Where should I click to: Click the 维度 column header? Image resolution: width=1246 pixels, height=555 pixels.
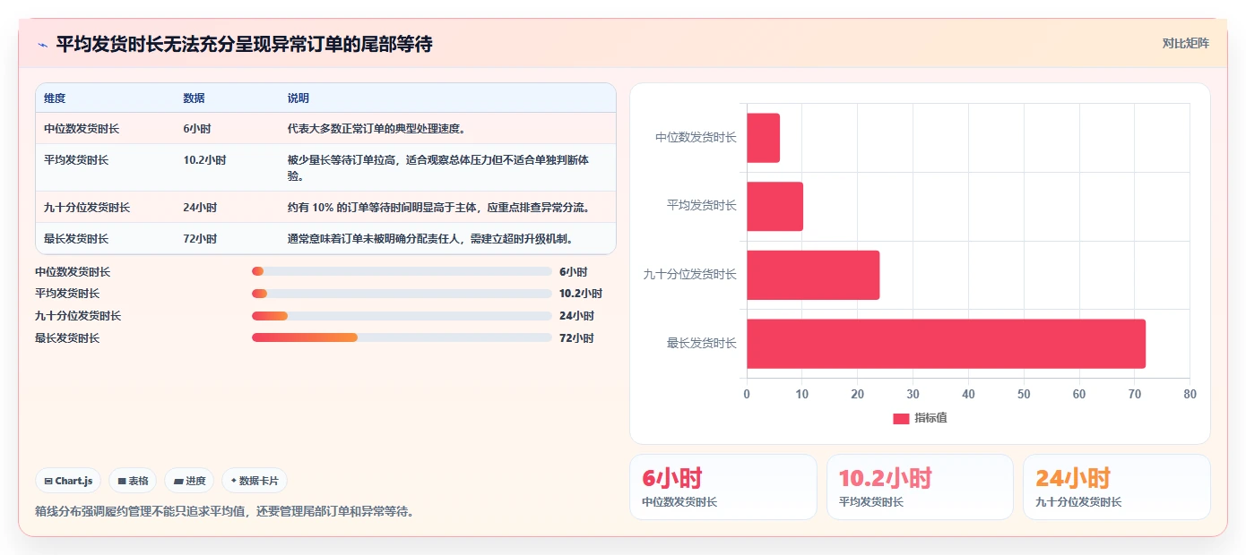(55, 98)
